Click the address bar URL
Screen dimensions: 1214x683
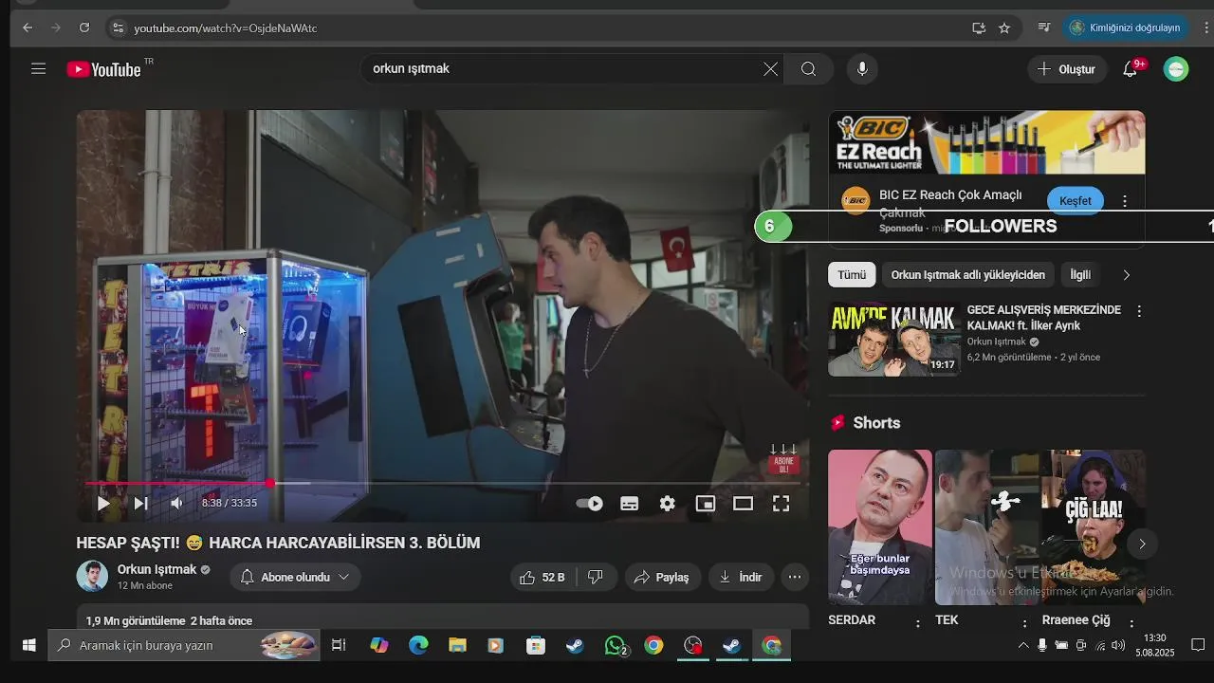pyautogui.click(x=226, y=28)
